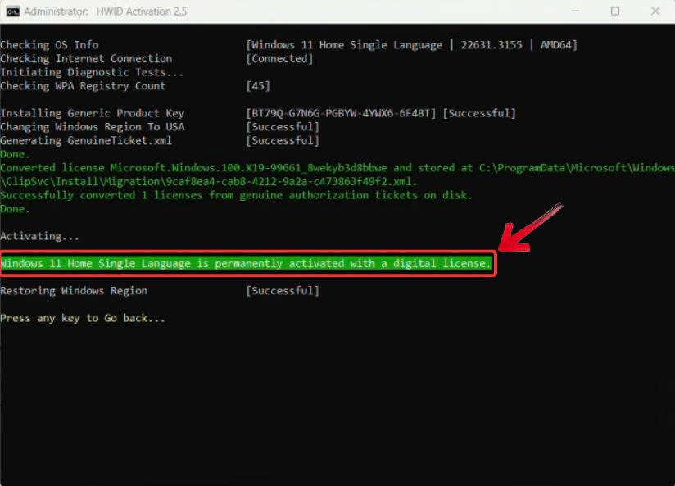Click the 'Administrator: HWID Activation 2.5' title text

click(x=106, y=11)
